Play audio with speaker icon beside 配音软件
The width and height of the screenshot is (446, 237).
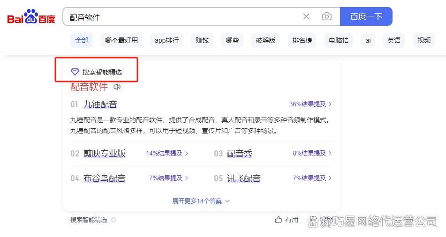[x=117, y=87]
